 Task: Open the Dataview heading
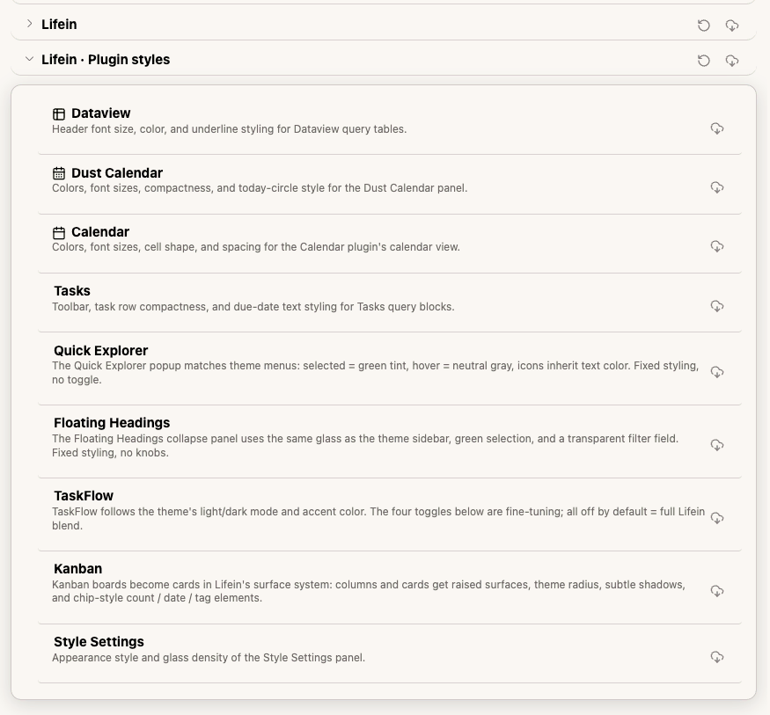tap(100, 113)
